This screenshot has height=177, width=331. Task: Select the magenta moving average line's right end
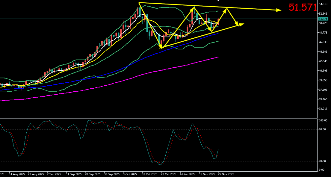(217, 57)
